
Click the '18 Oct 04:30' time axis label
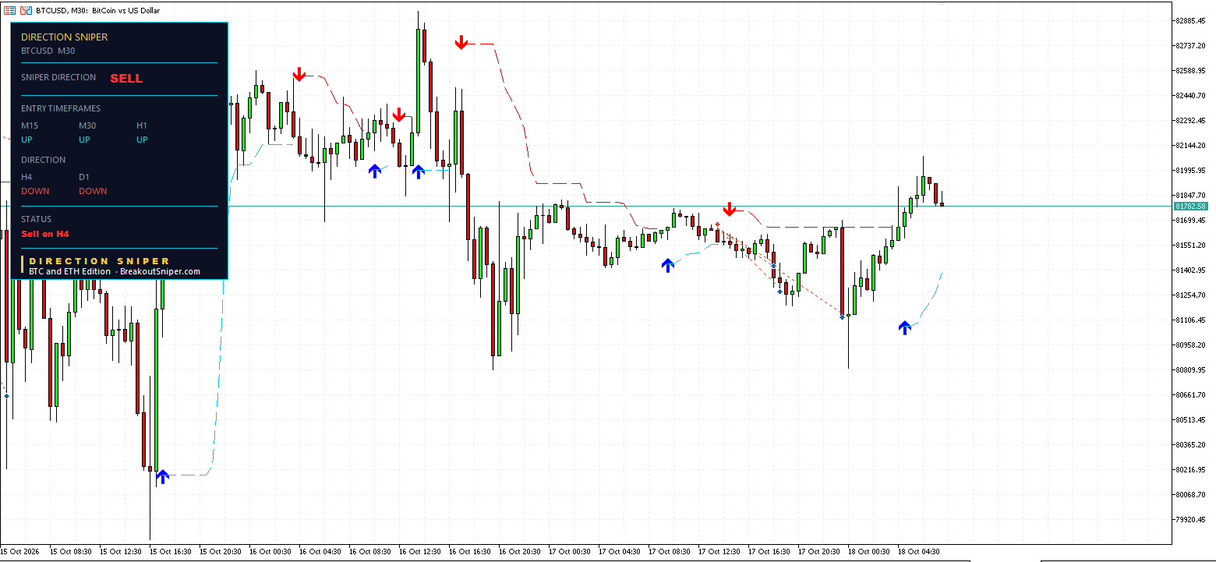coord(917,551)
